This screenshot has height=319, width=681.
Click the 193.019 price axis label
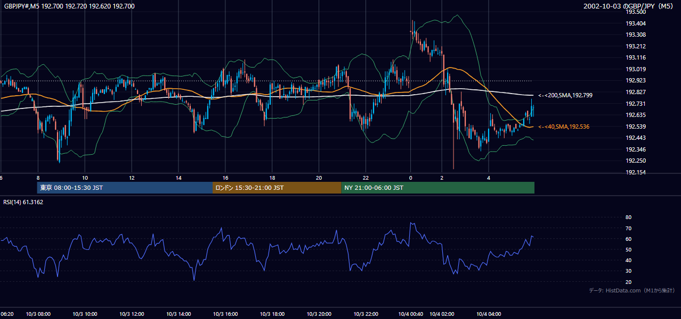click(635, 69)
